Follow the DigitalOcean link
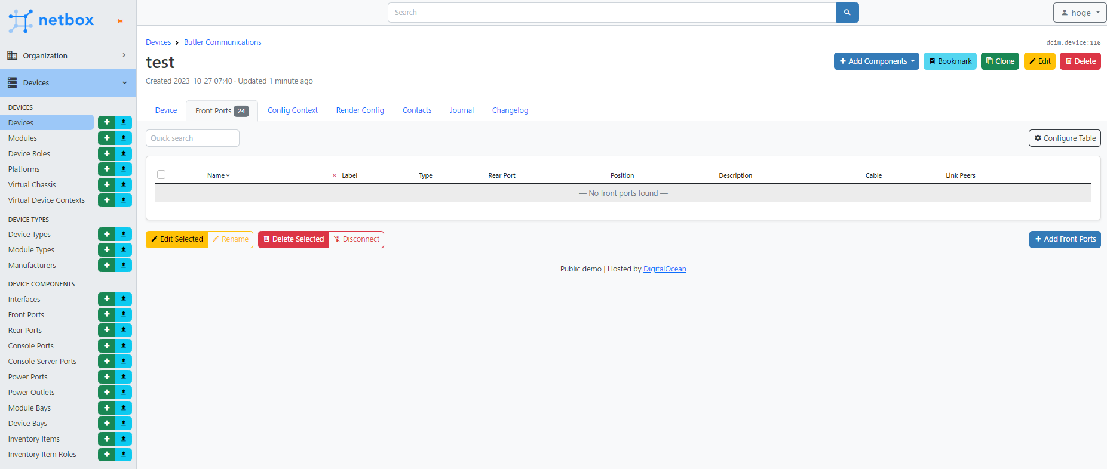1107x469 pixels. (664, 269)
